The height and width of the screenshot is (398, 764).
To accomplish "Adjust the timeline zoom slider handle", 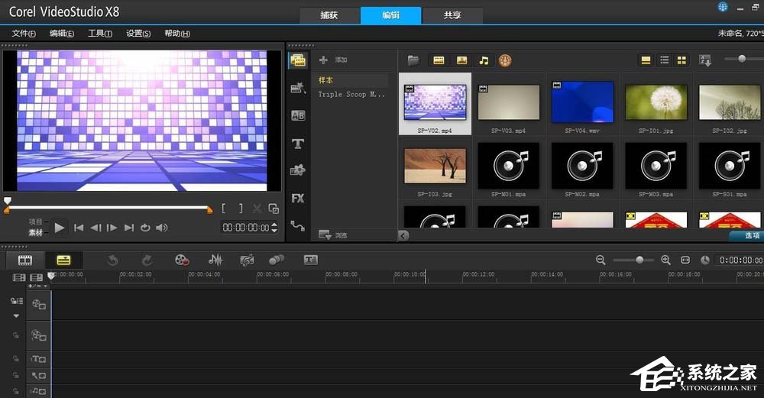I will (639, 260).
